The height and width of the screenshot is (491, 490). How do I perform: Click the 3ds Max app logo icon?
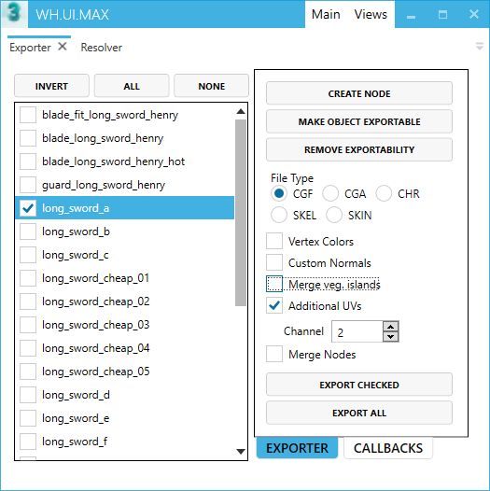14,14
